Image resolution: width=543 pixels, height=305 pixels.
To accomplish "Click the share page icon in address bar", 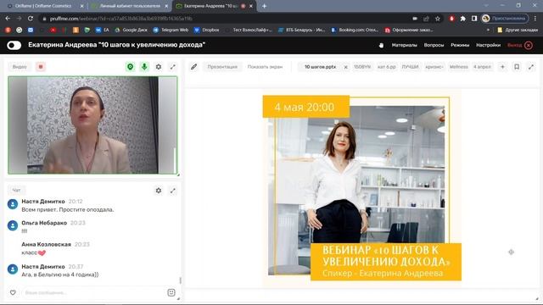I will 426,19.
